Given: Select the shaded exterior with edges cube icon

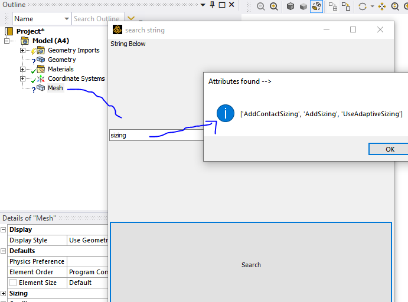Looking at the screenshot, I should tap(291, 6).
